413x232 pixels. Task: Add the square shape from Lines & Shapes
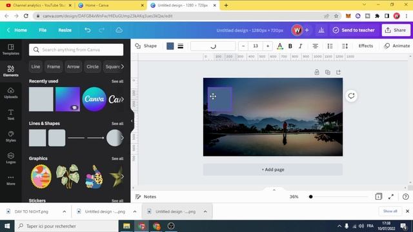37,138
